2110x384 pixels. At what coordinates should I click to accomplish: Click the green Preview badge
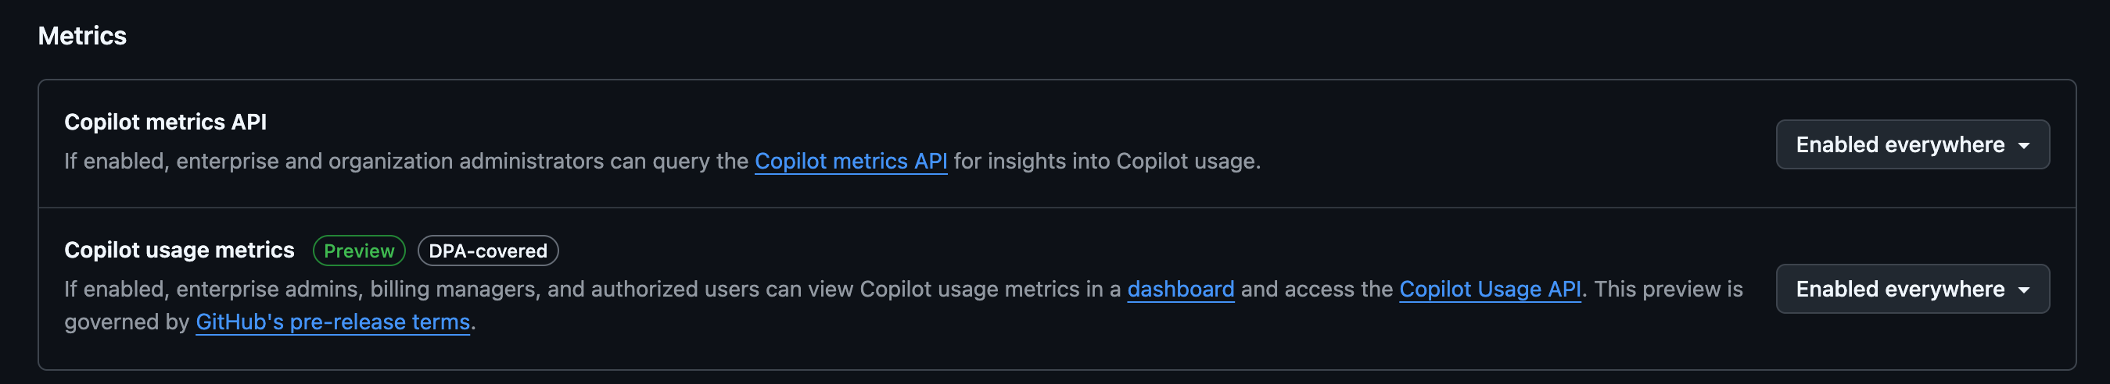click(x=359, y=251)
